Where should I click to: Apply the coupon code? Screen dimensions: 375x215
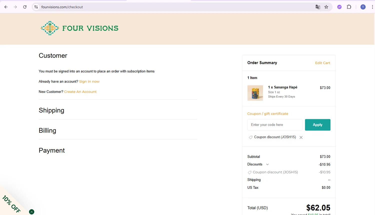317,125
